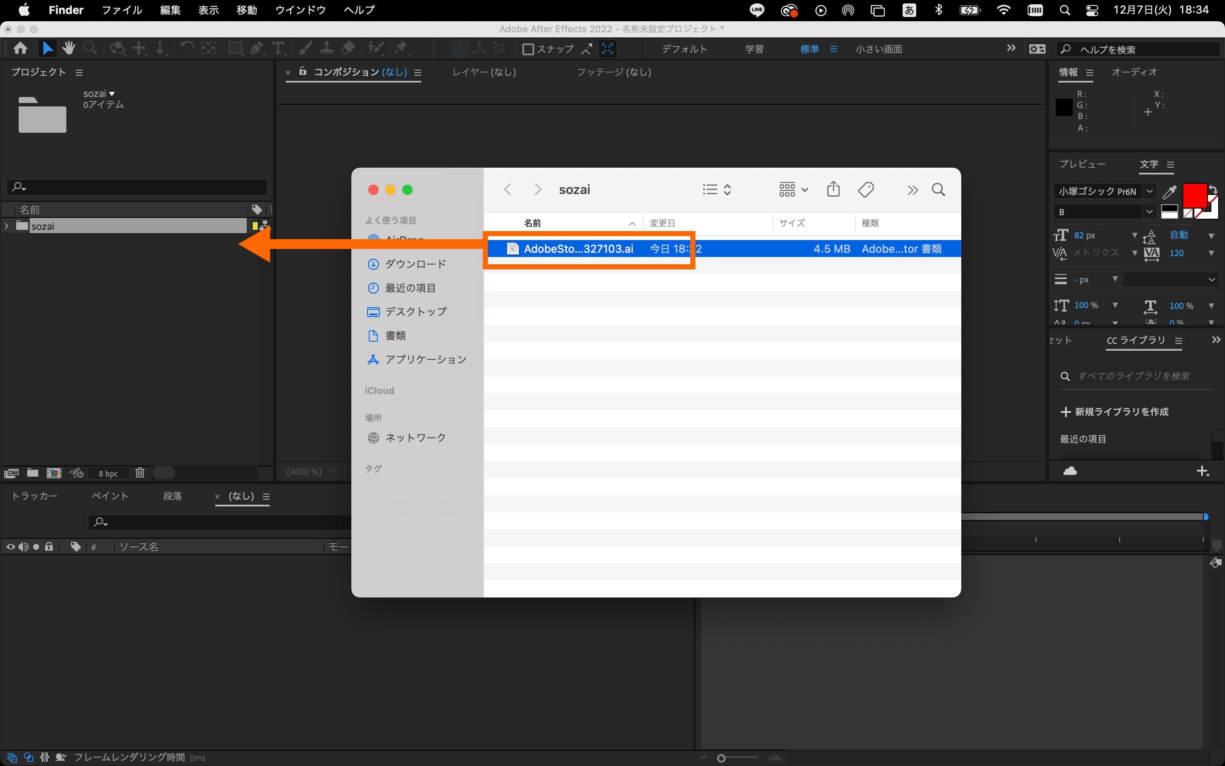Enable the スナップ checkbox
The height and width of the screenshot is (766, 1225).
[x=528, y=49]
